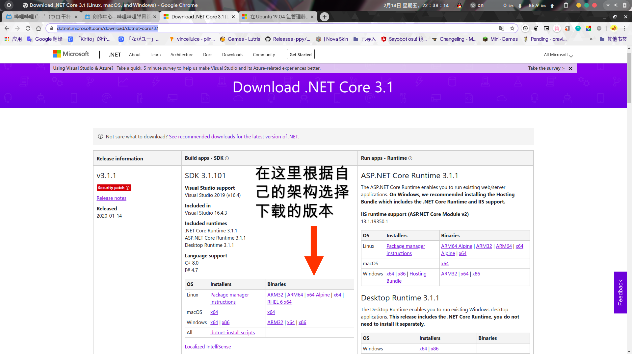Open the Docs menu item

pyautogui.click(x=208, y=55)
